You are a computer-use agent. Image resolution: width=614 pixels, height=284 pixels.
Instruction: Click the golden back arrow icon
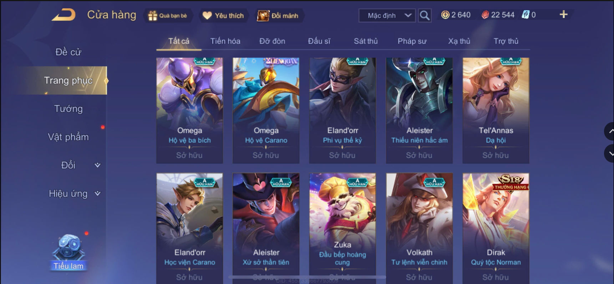(x=64, y=15)
